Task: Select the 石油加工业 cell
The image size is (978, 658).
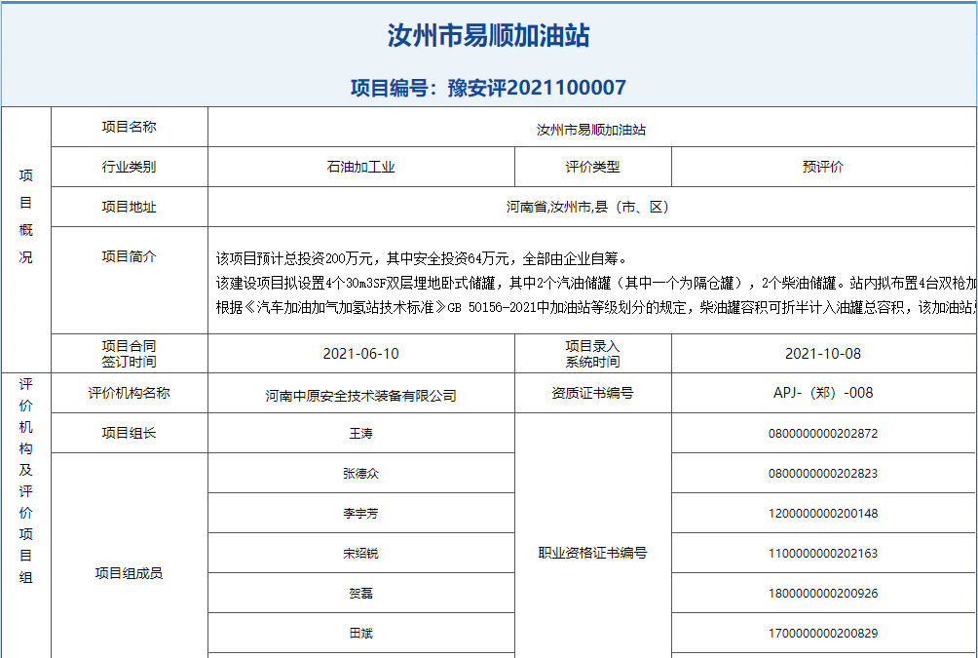Action: tap(361, 167)
